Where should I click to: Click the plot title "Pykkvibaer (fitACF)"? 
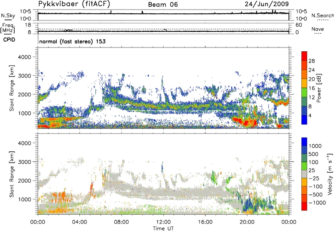pyautogui.click(x=74, y=4)
